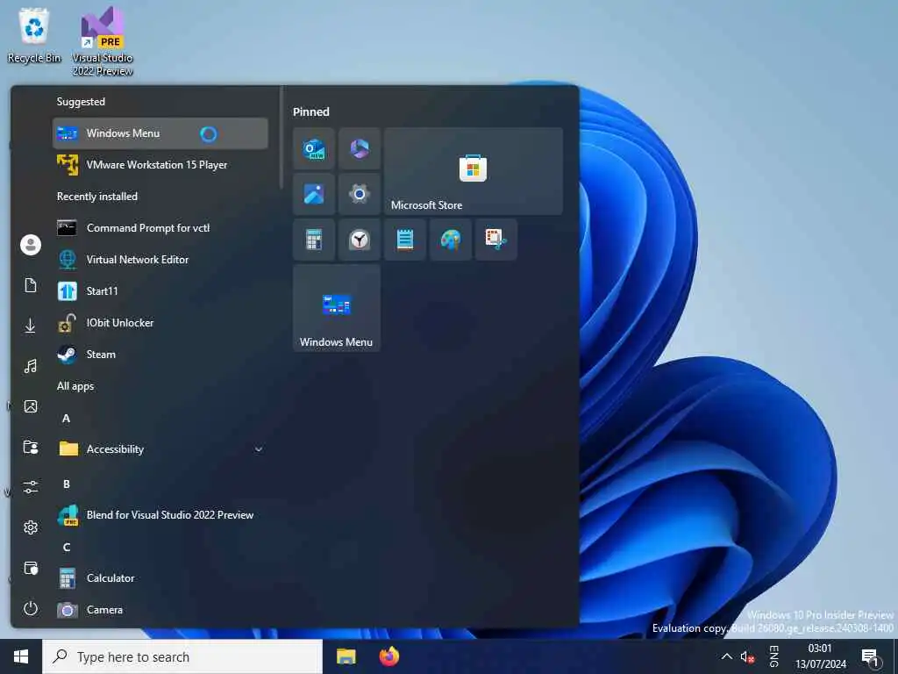Click the ENG language indicator
The height and width of the screenshot is (674, 898).
coord(773,656)
